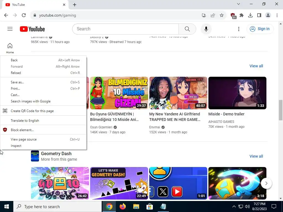The width and height of the screenshot is (283, 212).
Task: Share this page via address bar icon
Action: [213, 15]
